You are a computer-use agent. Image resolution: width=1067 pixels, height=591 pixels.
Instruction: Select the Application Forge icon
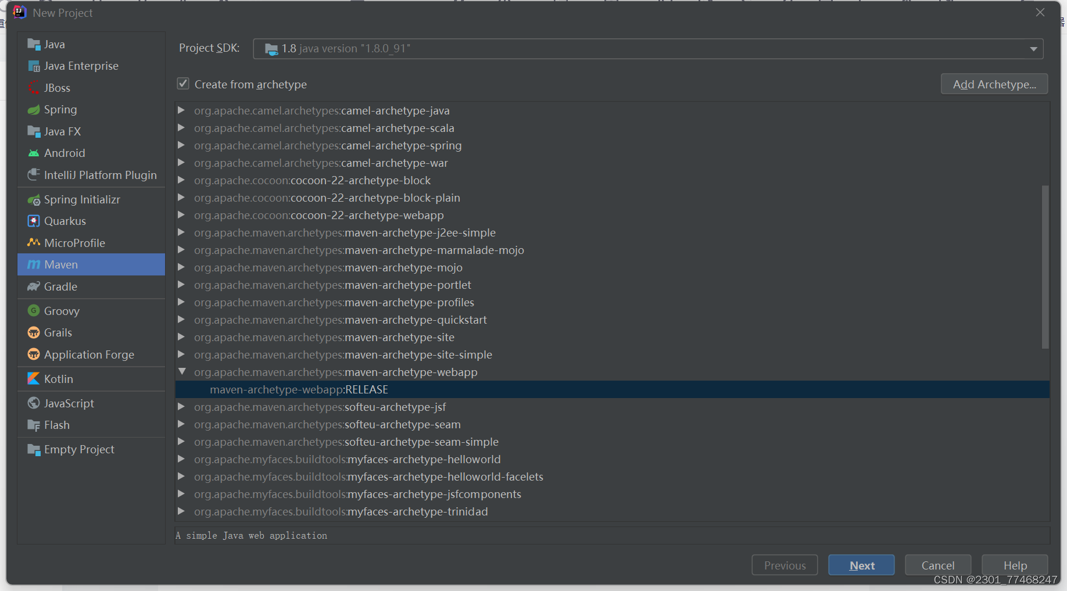point(34,354)
